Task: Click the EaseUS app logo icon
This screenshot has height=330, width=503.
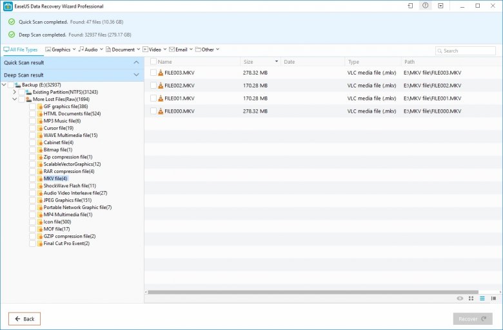Action: click(x=7, y=6)
